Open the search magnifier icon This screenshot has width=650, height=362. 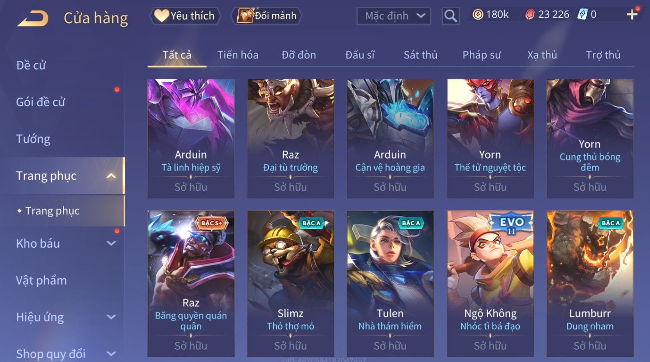click(x=451, y=16)
